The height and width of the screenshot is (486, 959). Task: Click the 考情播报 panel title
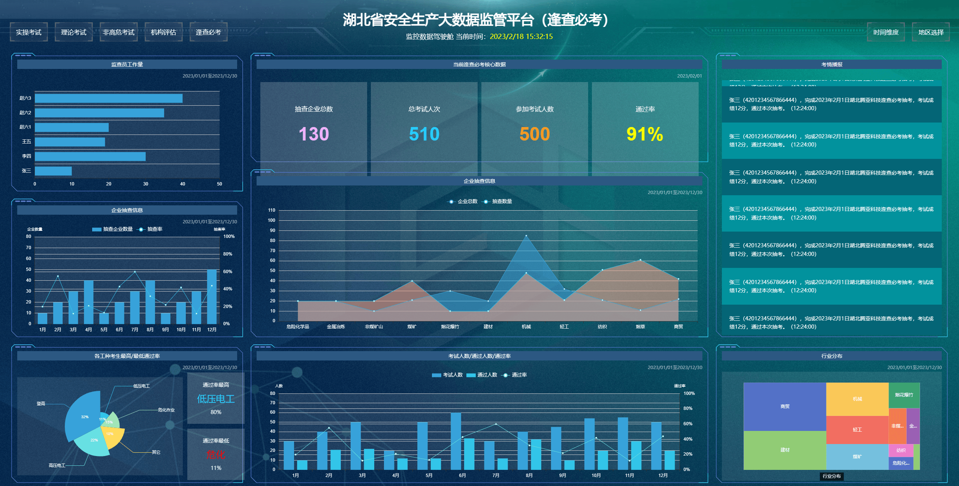coord(832,64)
